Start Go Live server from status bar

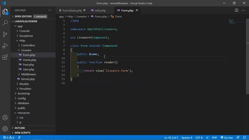click(x=226, y=137)
